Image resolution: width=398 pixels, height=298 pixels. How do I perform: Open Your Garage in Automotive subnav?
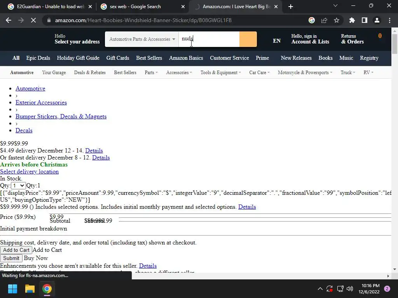(x=54, y=73)
